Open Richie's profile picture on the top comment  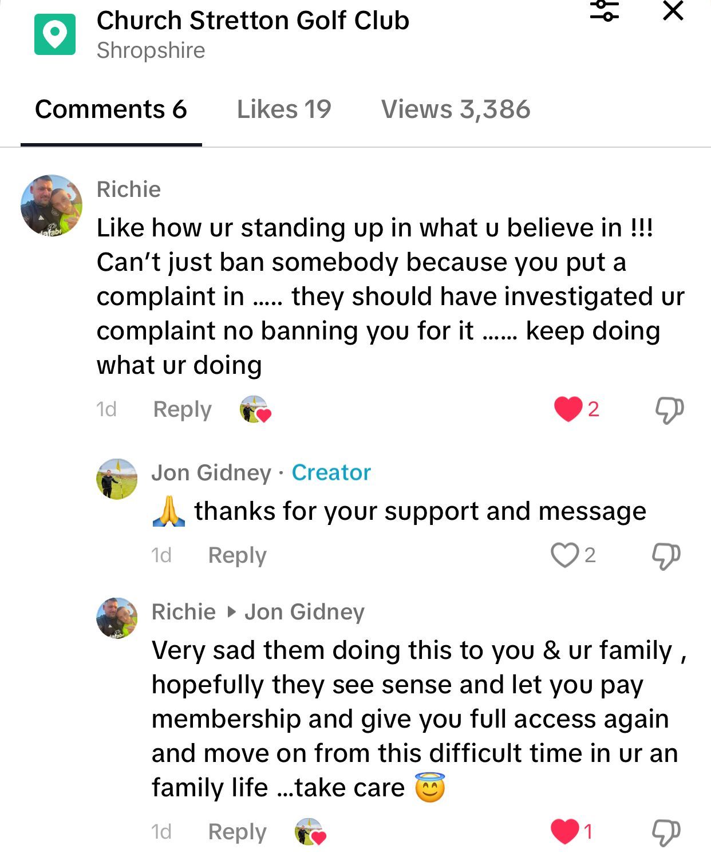pyautogui.click(x=52, y=206)
